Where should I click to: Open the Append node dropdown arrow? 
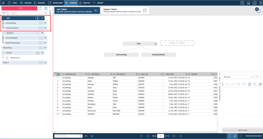click(42, 33)
